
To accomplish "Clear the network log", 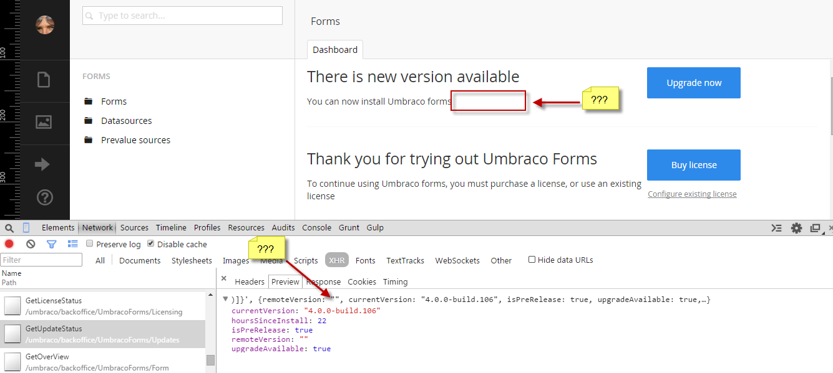I will coord(31,244).
